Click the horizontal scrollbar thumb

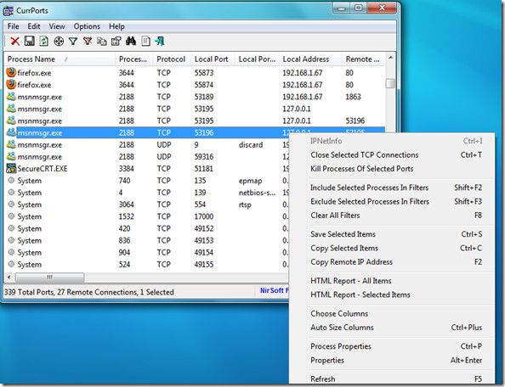tap(50, 277)
